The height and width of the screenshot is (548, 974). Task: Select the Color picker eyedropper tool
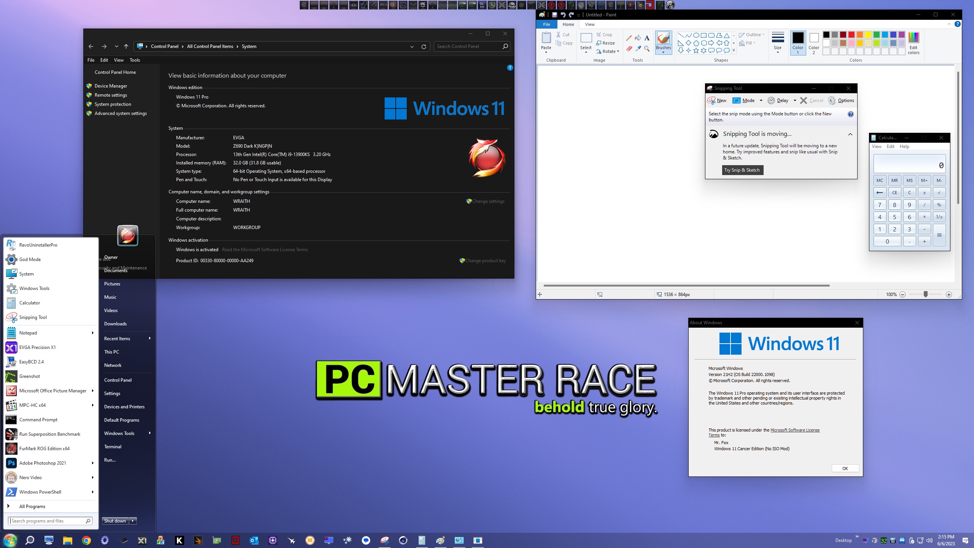click(x=638, y=49)
